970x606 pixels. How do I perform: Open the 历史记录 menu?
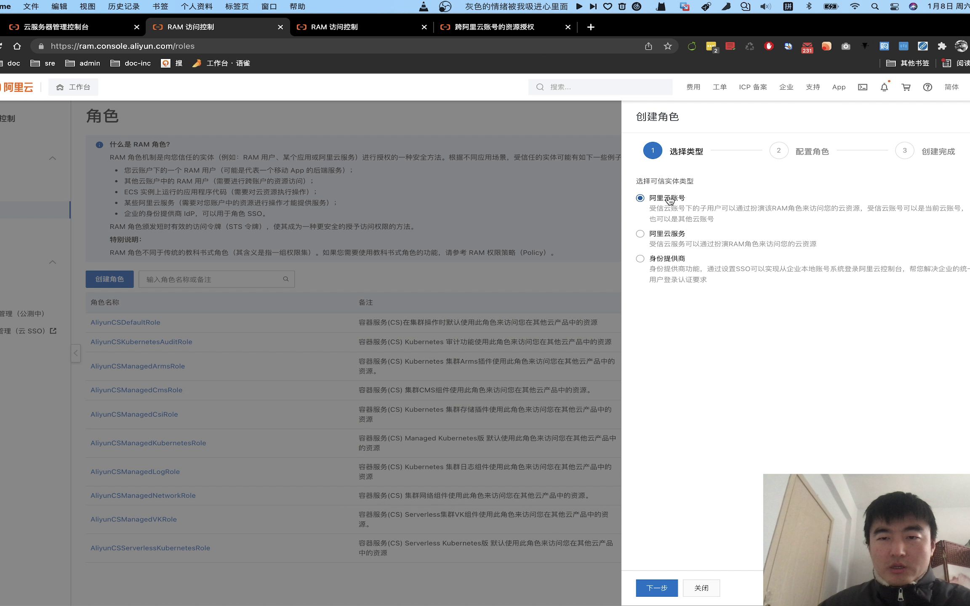(x=123, y=6)
